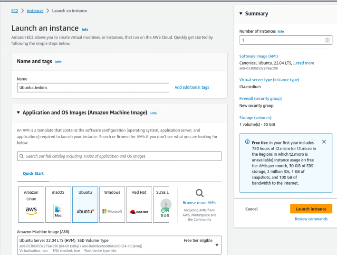The image size is (337, 255).
Task: Click Info next to Number of instances
Action: tap(281, 31)
